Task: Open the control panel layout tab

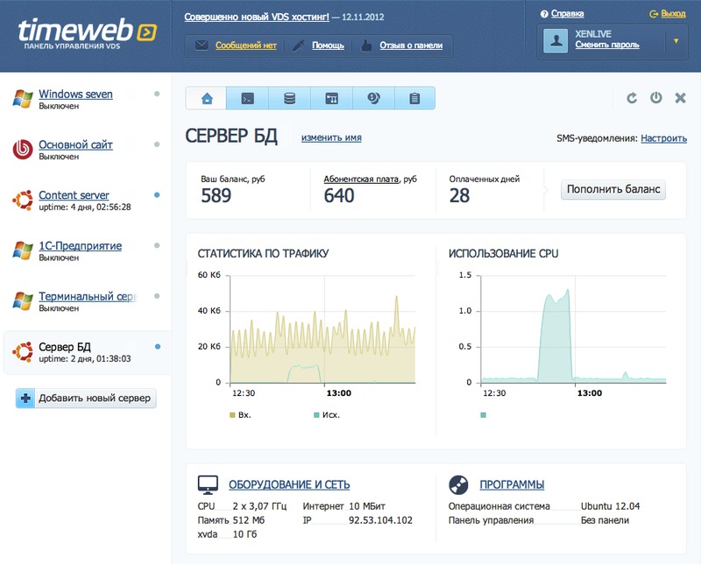Action: (331, 98)
